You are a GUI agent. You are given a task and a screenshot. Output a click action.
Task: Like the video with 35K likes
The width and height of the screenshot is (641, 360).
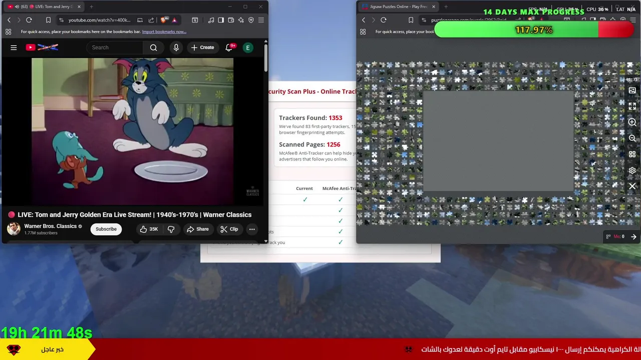click(x=149, y=229)
